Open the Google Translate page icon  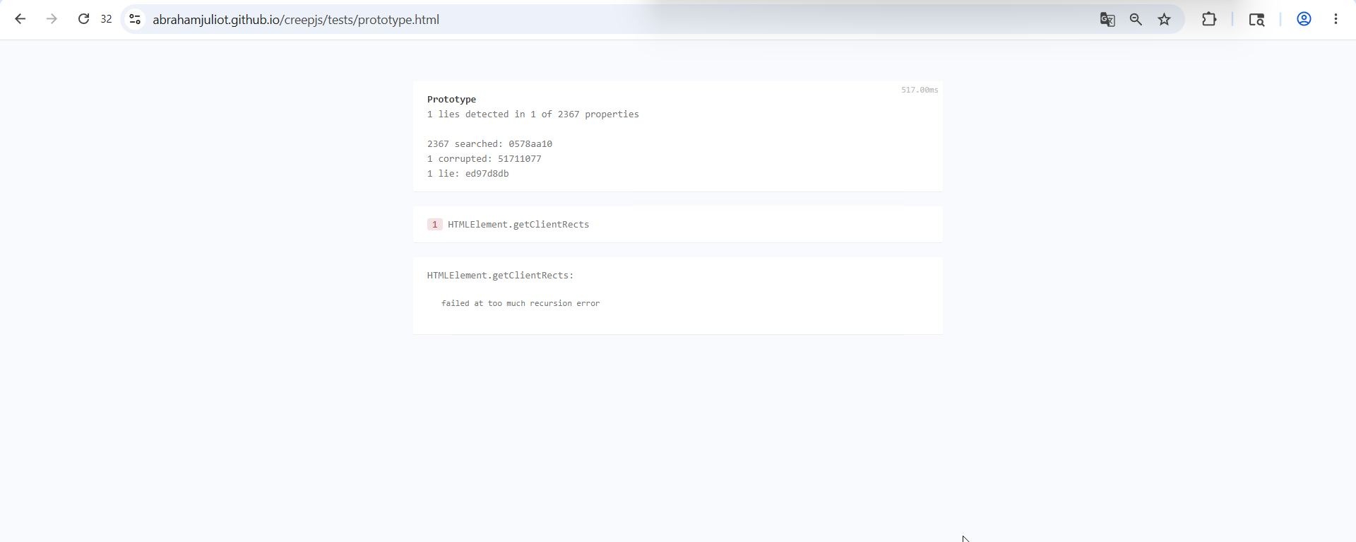tap(1107, 20)
